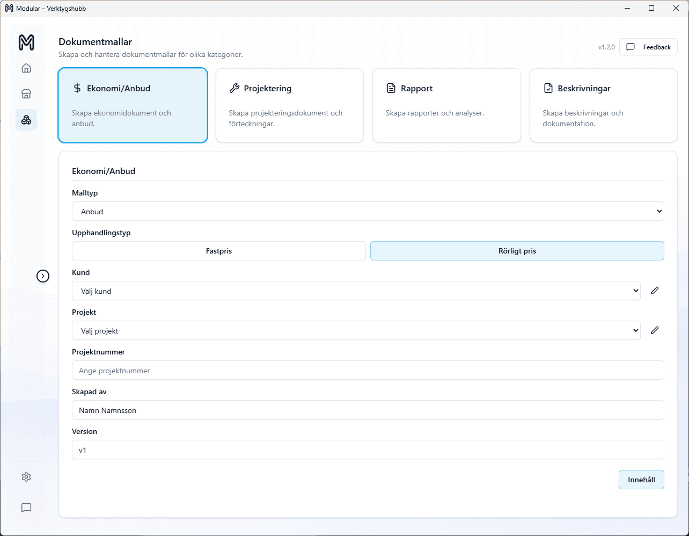The width and height of the screenshot is (689, 536).
Task: Open settings via the gear icon
Action: tap(26, 477)
